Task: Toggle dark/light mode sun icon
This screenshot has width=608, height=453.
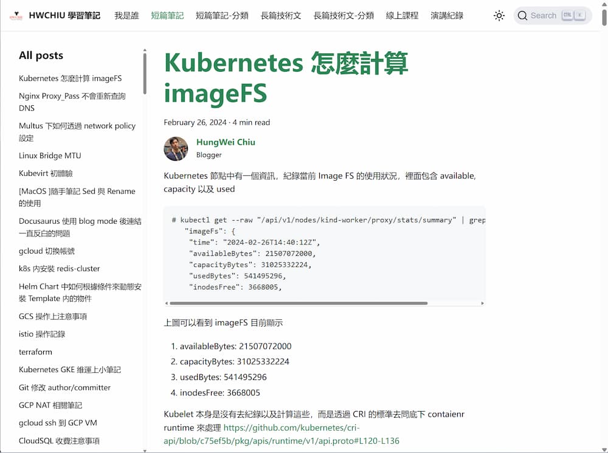Action: [x=499, y=16]
